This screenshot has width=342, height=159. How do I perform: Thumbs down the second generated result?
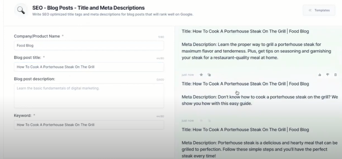tap(328, 75)
